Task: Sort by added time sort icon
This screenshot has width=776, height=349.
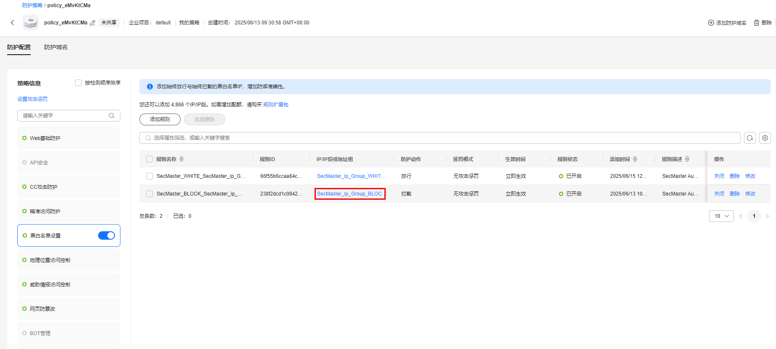Action: pyautogui.click(x=635, y=159)
